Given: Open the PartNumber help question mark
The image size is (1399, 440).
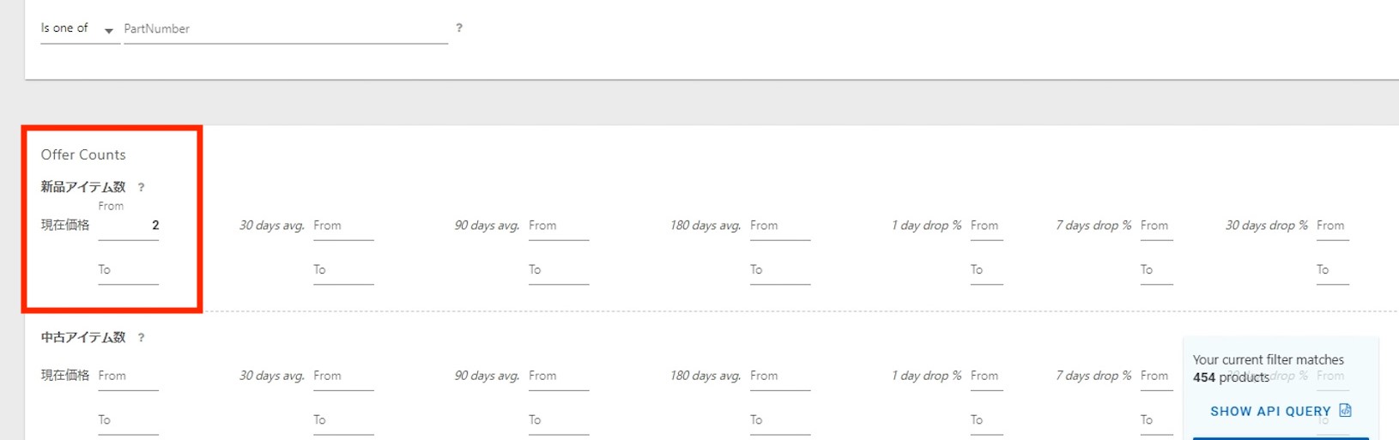Looking at the screenshot, I should coord(459,28).
